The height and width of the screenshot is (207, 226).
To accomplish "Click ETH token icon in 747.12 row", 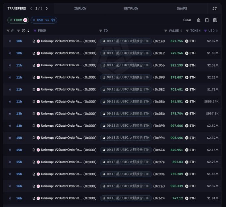I will pyautogui.click(x=187, y=198).
